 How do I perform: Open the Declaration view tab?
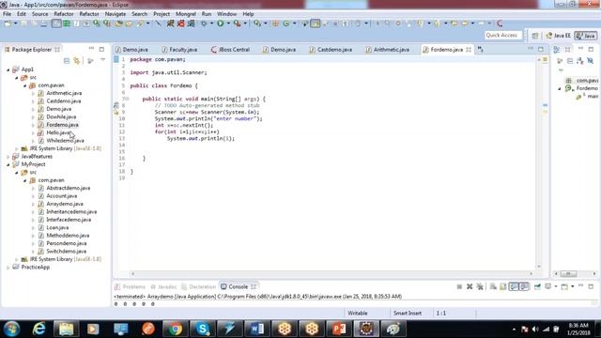tap(199, 286)
